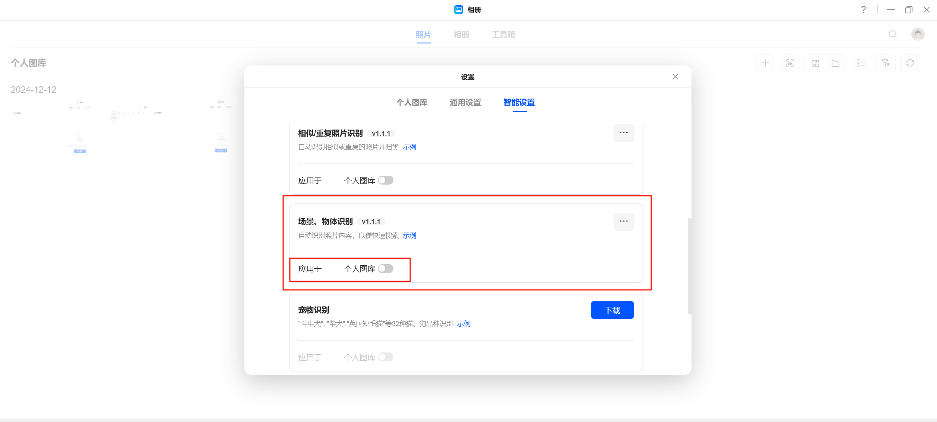Toggle 个人图库 switch under 相似/重复照片识别
Screen dimensions: 937x422
tap(386, 180)
